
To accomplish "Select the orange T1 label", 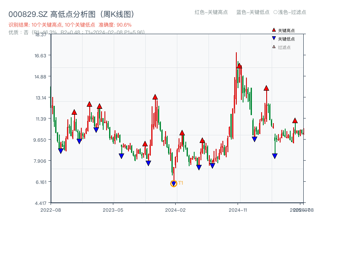I will point(181,183).
